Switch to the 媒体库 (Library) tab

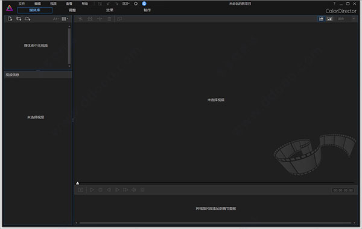[34, 10]
